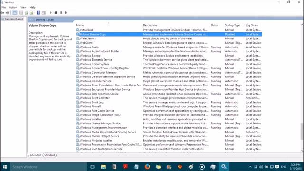Click the Restart Service toolbar icon
The height and width of the screenshot is (171, 304).
pos(66,13)
